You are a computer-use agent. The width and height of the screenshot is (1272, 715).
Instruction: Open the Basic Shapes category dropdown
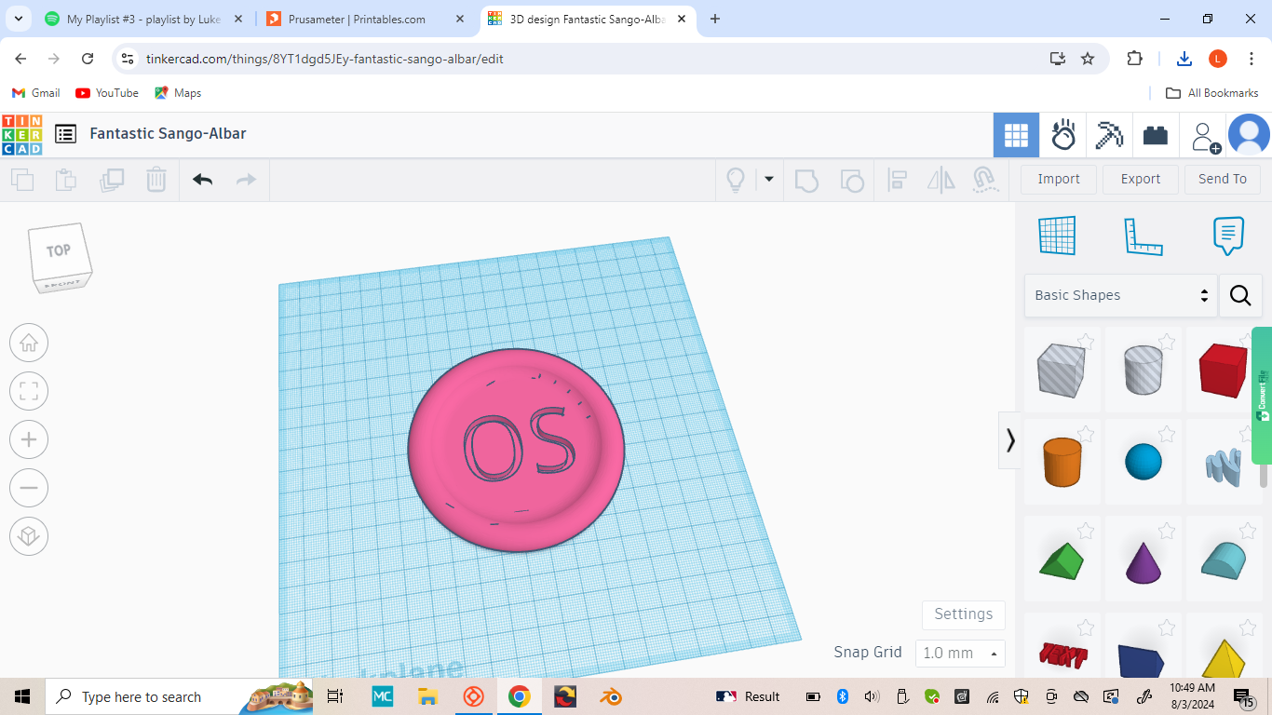1121,295
